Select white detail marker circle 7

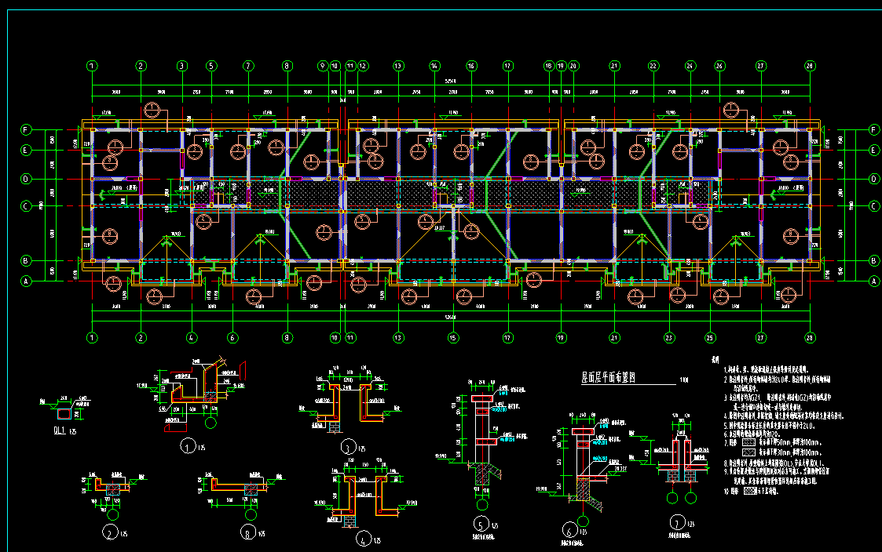click(x=677, y=522)
